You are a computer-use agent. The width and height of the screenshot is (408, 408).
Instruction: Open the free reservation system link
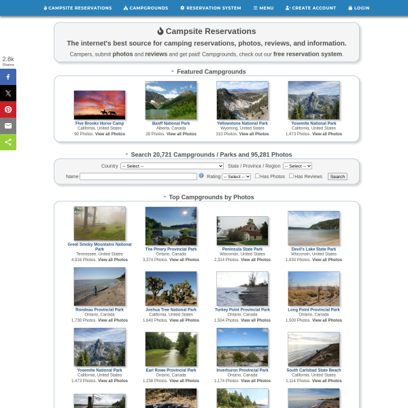coord(307,54)
